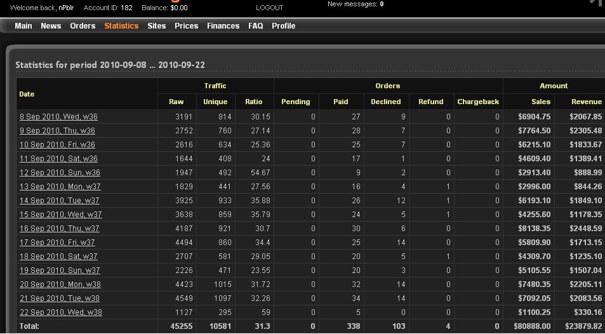Open the FAQ page

tap(255, 26)
